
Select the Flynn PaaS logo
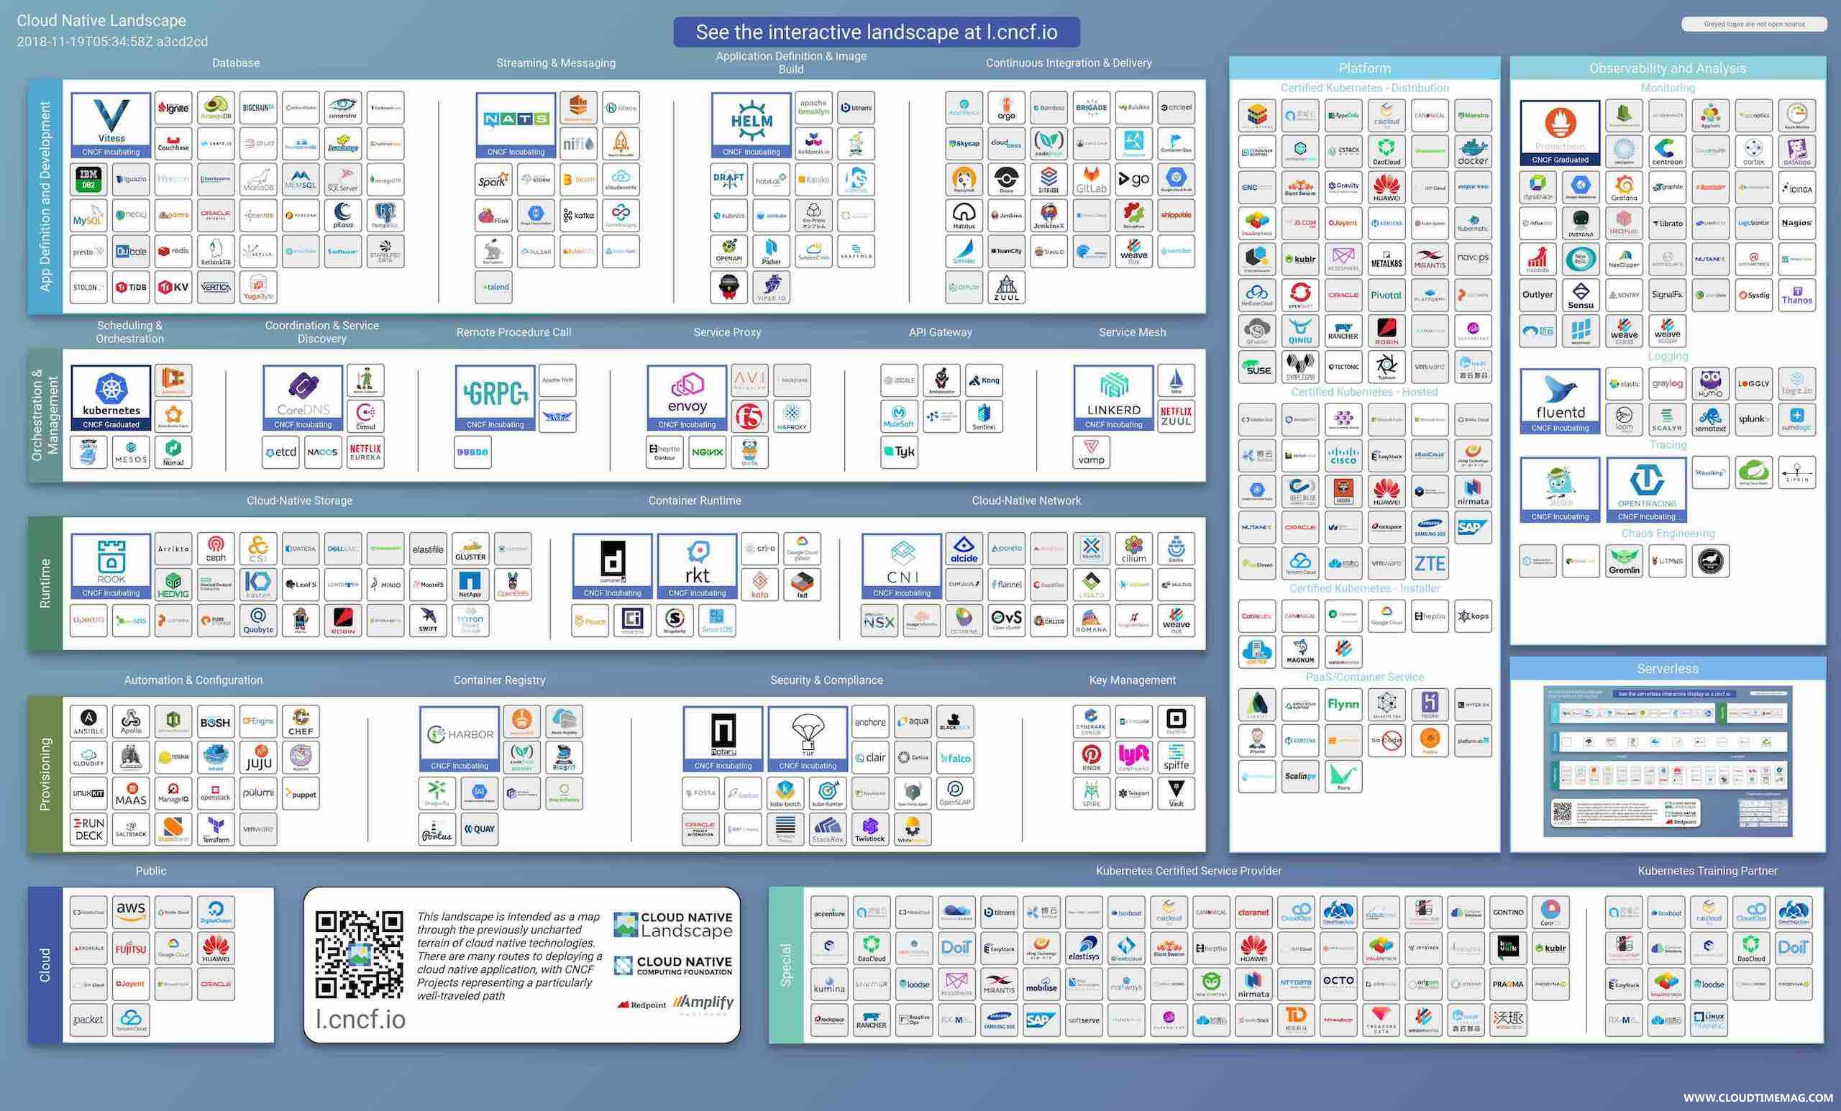click(x=1343, y=705)
